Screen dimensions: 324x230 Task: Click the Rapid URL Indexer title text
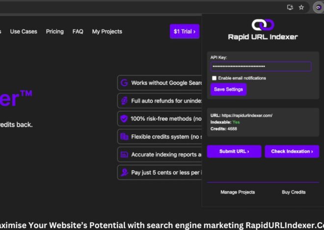263,37
